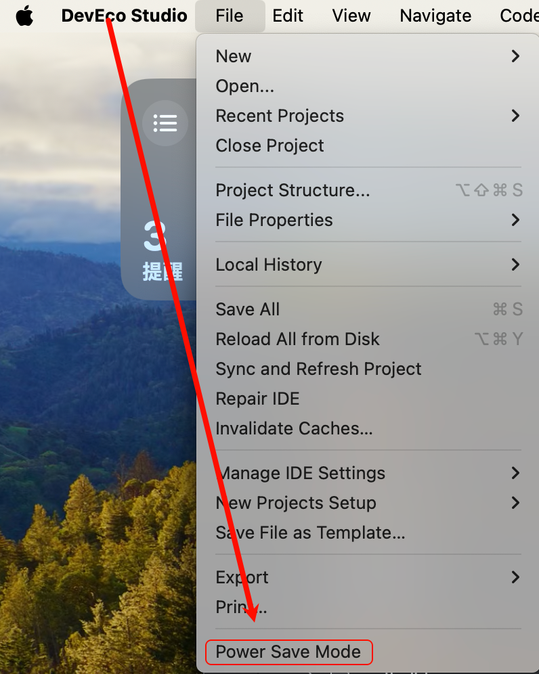Viewport: 539px width, 674px height.
Task: Open the Navigate menu
Action: point(435,16)
